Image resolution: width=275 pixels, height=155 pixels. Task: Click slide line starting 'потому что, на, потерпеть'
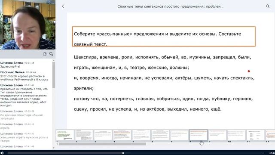[x=163, y=99]
